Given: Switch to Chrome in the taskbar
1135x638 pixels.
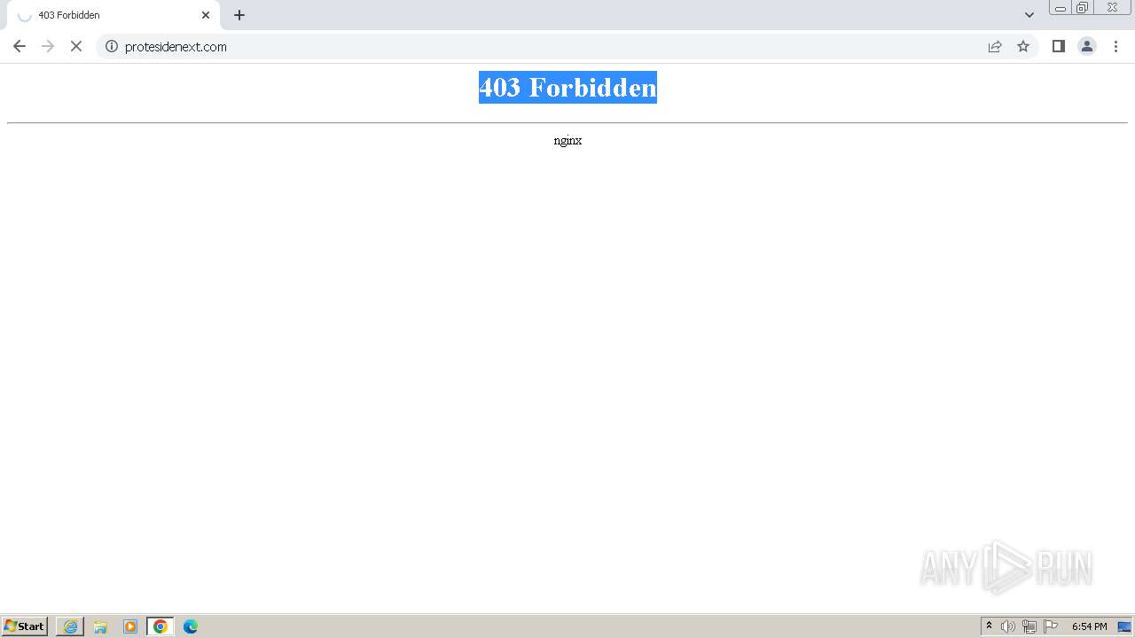Looking at the screenshot, I should coord(160,626).
